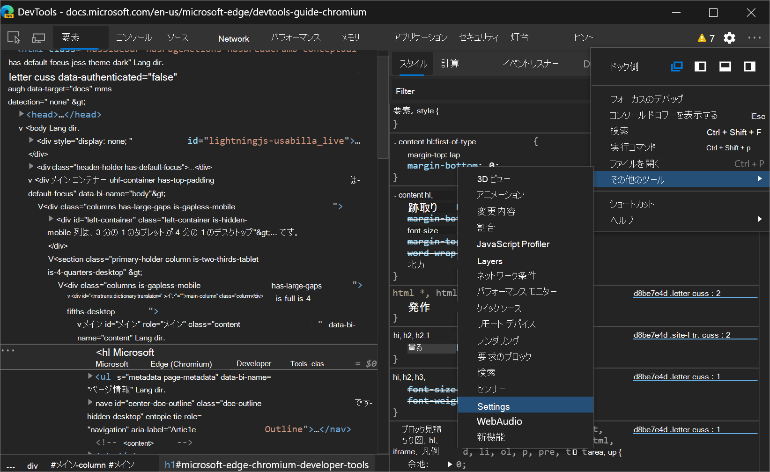The image size is (770, 472).
Task: Open the Network tab
Action: click(x=234, y=38)
